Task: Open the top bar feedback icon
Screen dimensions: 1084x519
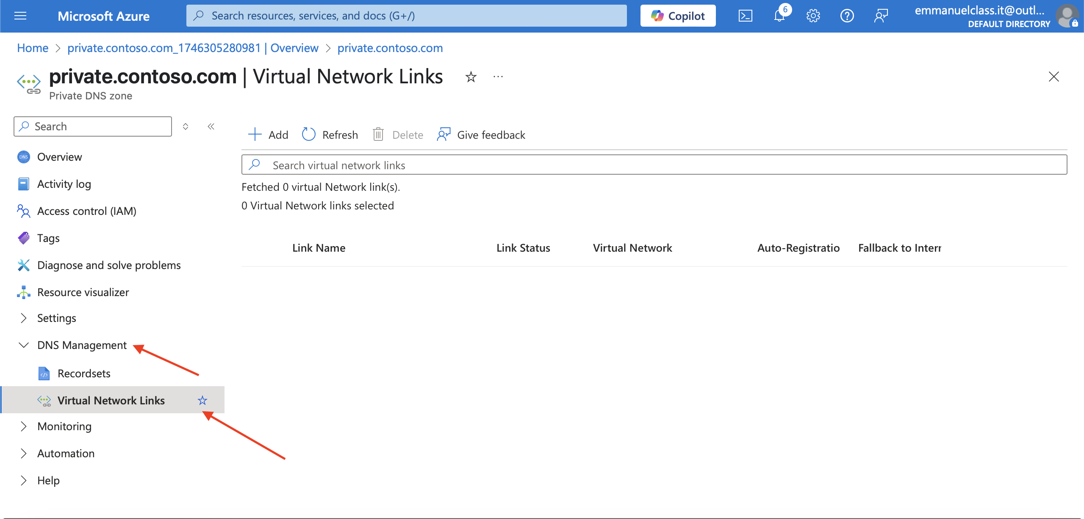Action: (881, 16)
